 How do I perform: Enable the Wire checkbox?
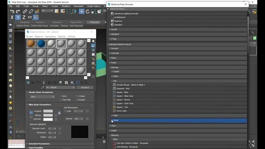pyautogui.click(x=61, y=96)
